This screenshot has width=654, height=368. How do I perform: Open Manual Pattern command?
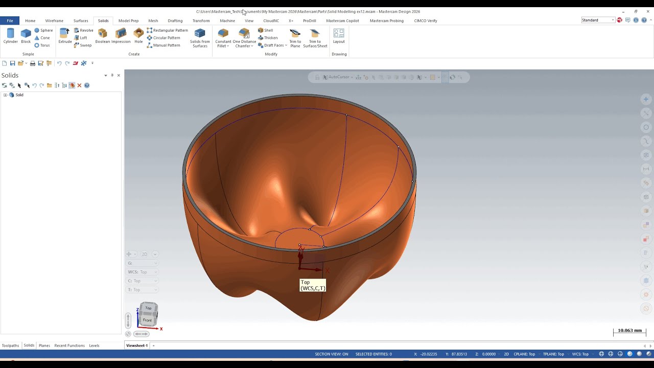[x=163, y=45]
